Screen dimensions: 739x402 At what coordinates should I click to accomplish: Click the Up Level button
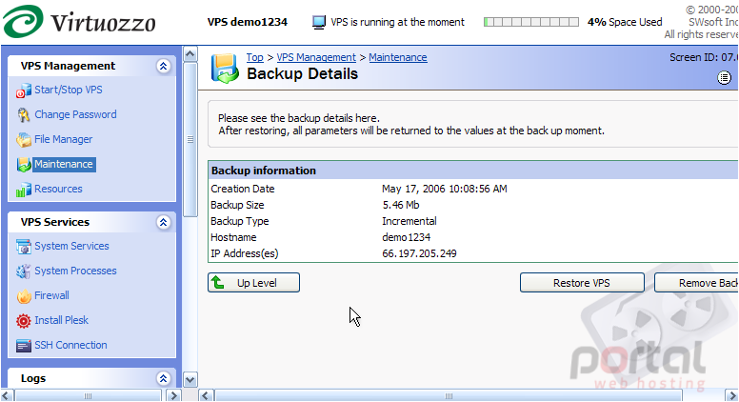pos(253,283)
